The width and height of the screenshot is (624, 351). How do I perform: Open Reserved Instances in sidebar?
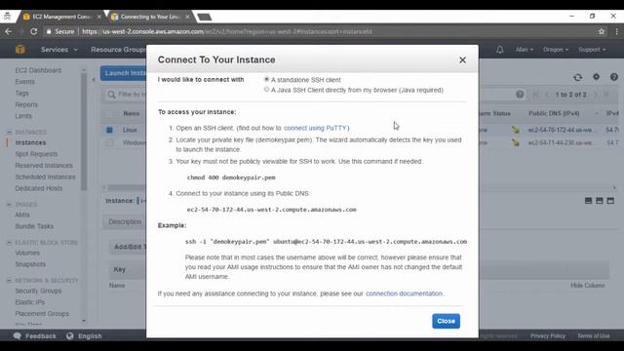coord(44,166)
